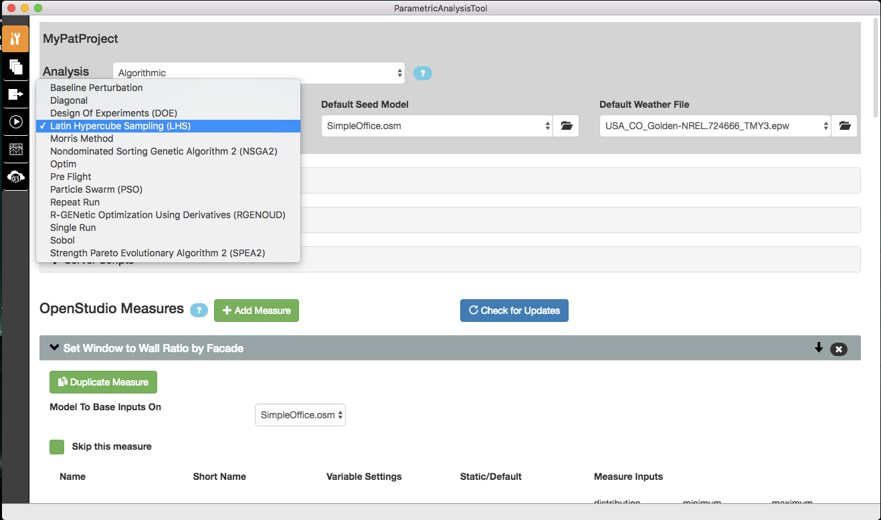The height and width of the screenshot is (520, 881).
Task: Open the Default Seed Model dropdown
Action: pos(437,126)
